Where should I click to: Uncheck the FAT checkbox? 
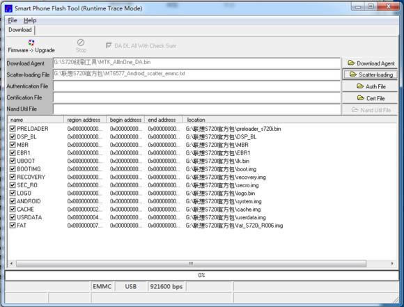tap(13, 226)
